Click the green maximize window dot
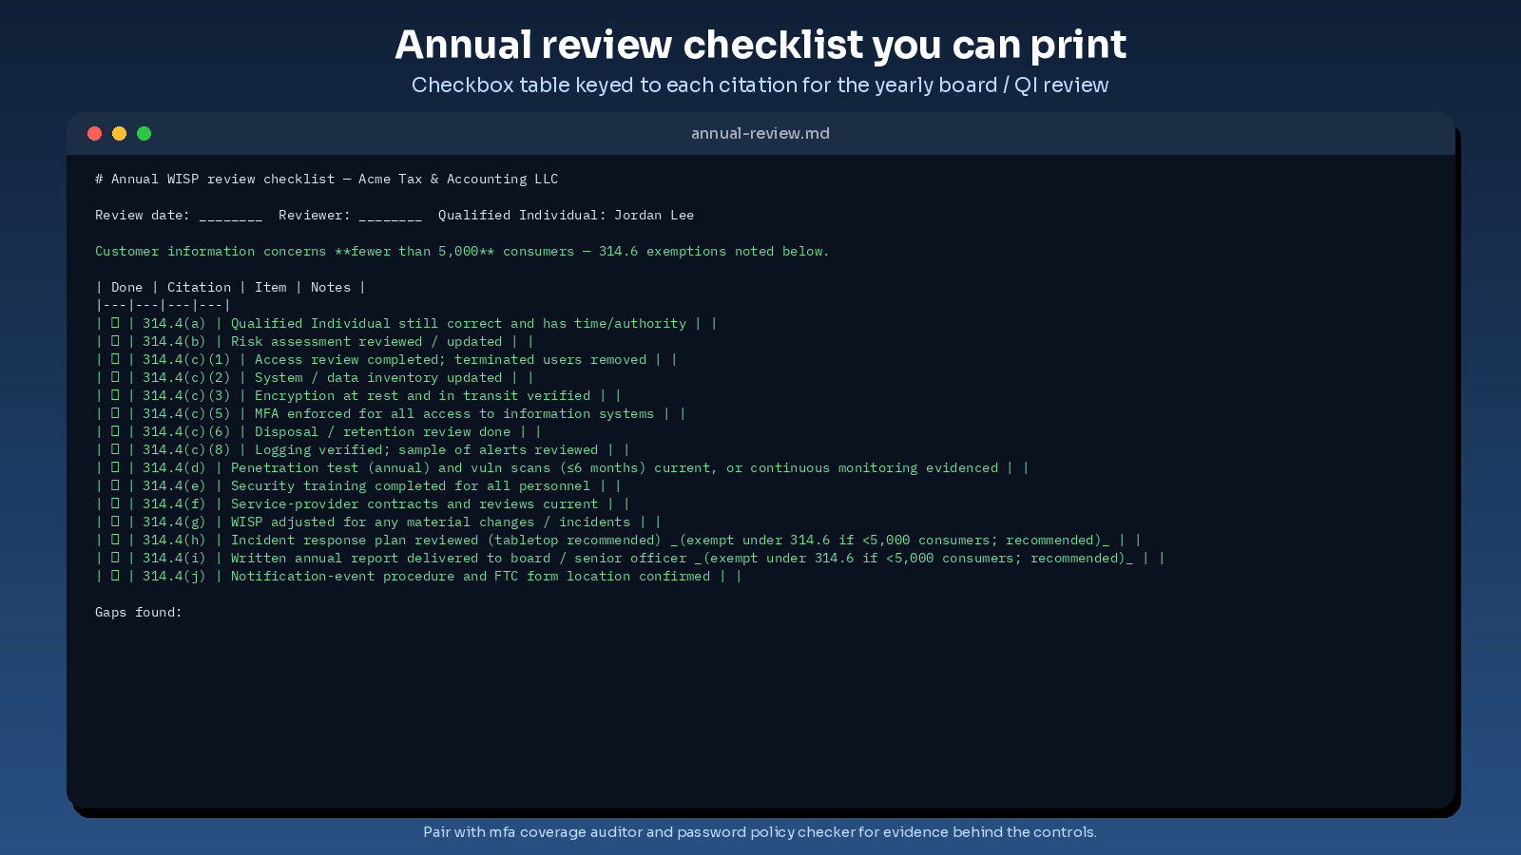 [x=144, y=133]
